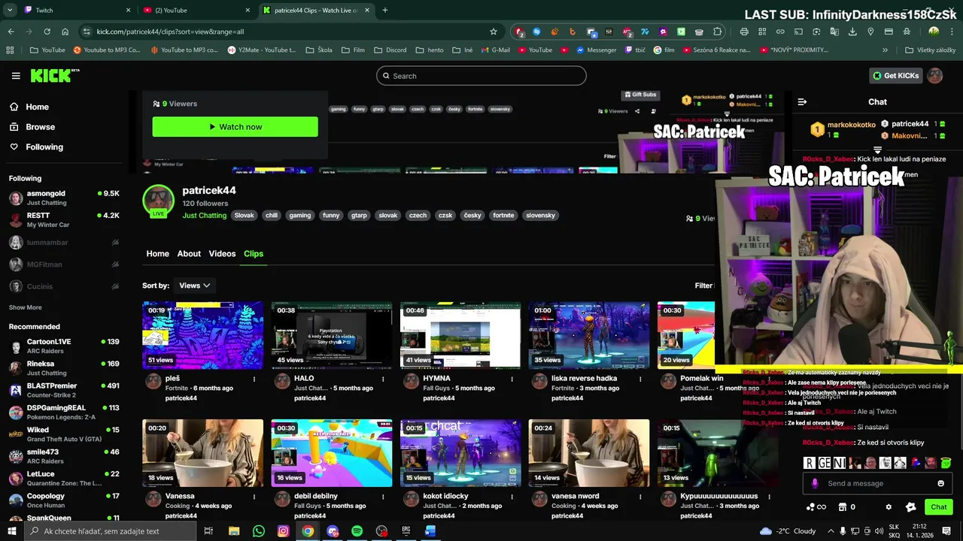Open the debil debilny clip thumbnail

[332, 453]
